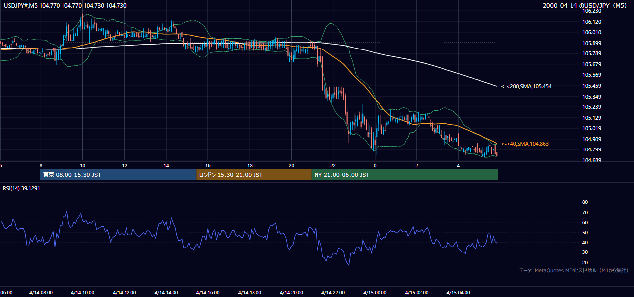Click RSI scale value 60
Viewport: 634px width, 297px height.
pyautogui.click(x=585, y=222)
